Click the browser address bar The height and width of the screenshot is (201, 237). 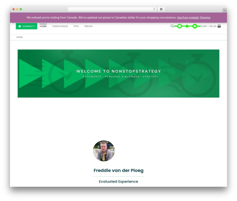coord(110,9)
